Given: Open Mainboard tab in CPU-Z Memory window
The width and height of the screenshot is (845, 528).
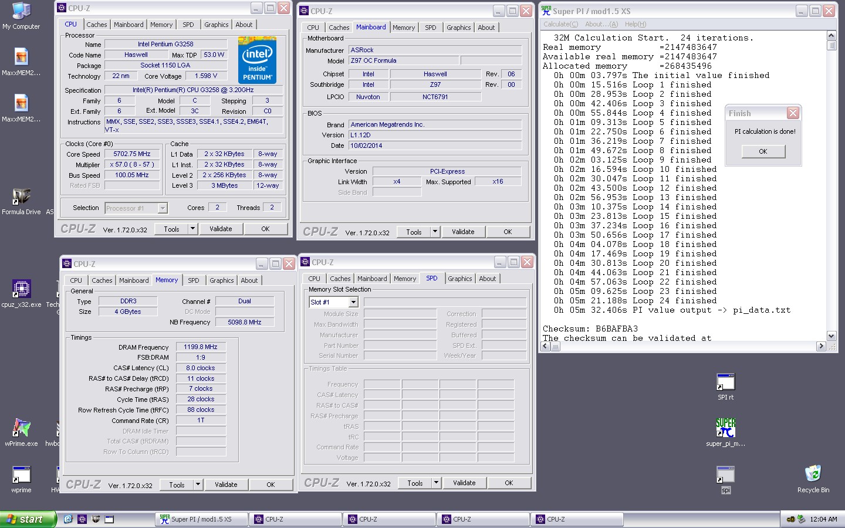Looking at the screenshot, I should point(134,280).
